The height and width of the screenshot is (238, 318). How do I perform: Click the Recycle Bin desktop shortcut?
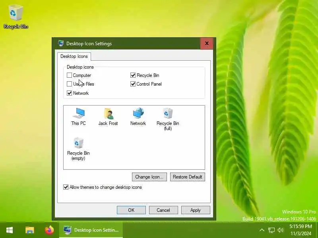coord(16,17)
